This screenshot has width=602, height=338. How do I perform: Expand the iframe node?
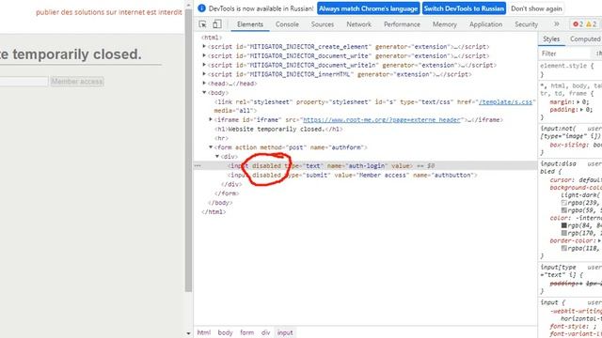click(x=211, y=119)
